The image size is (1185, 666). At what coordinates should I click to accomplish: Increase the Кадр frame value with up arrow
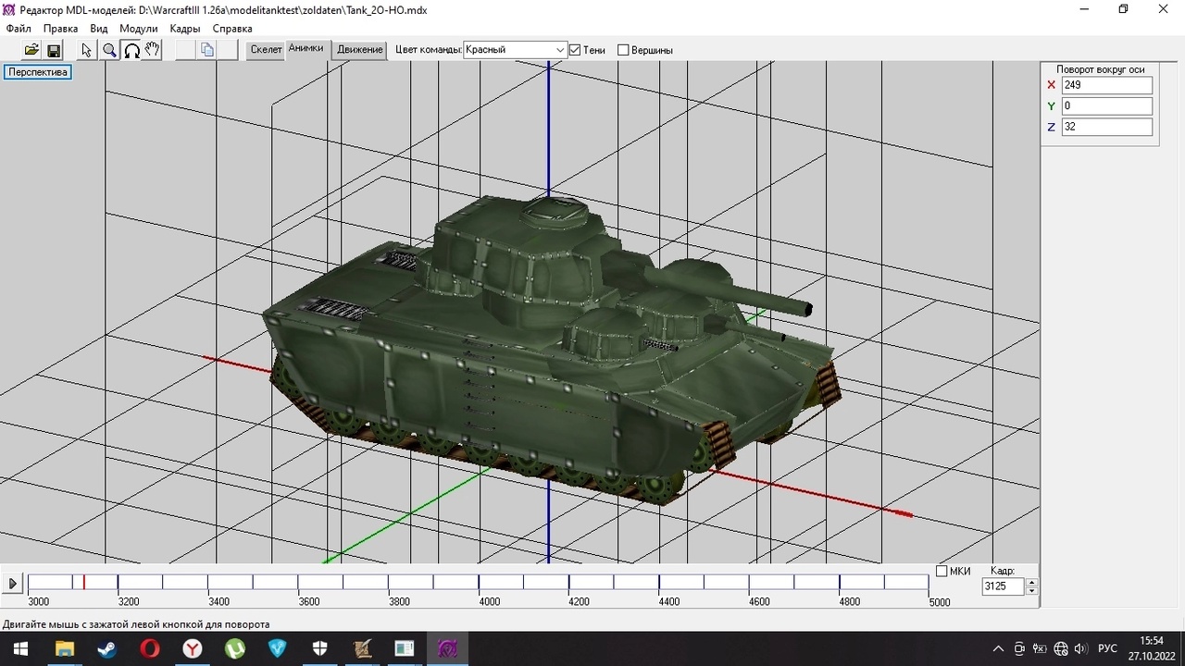click(1032, 583)
